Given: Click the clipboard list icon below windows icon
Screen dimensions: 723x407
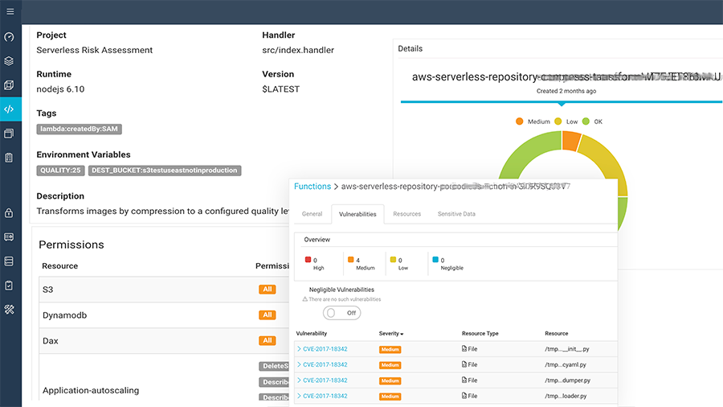Looking at the screenshot, I should [x=9, y=158].
